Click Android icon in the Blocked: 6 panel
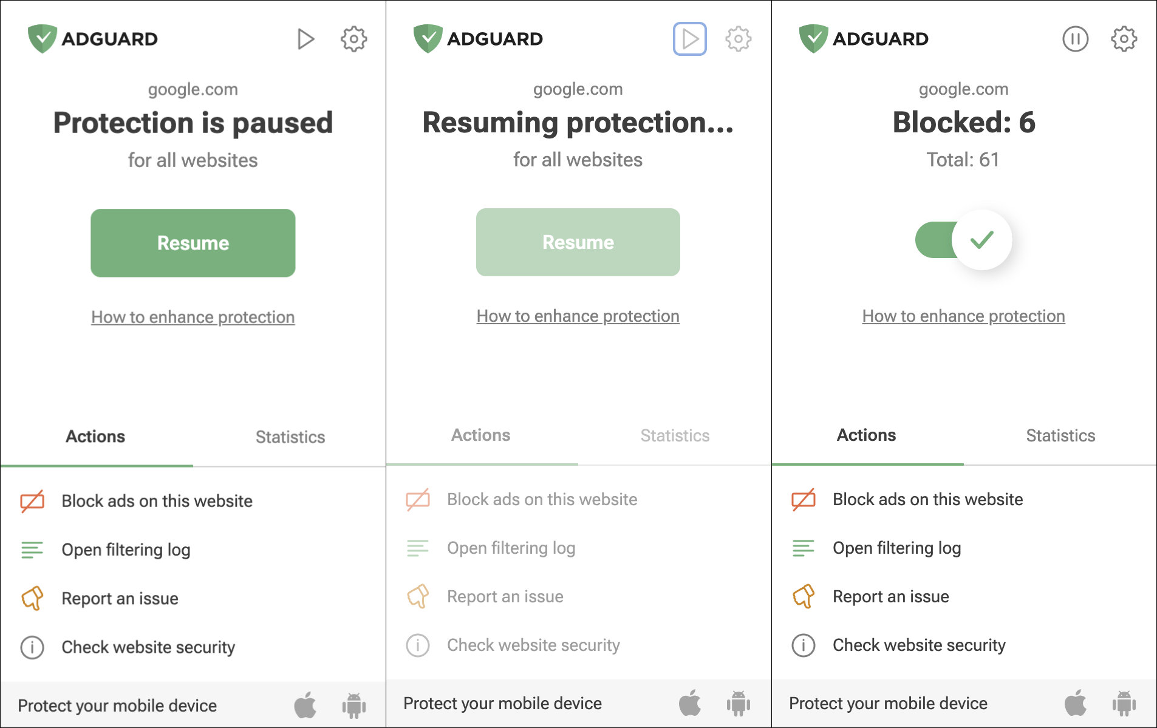This screenshot has height=728, width=1157. pos(1124,703)
